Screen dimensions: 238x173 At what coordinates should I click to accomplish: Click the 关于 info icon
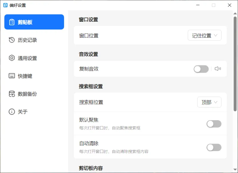point(11,112)
